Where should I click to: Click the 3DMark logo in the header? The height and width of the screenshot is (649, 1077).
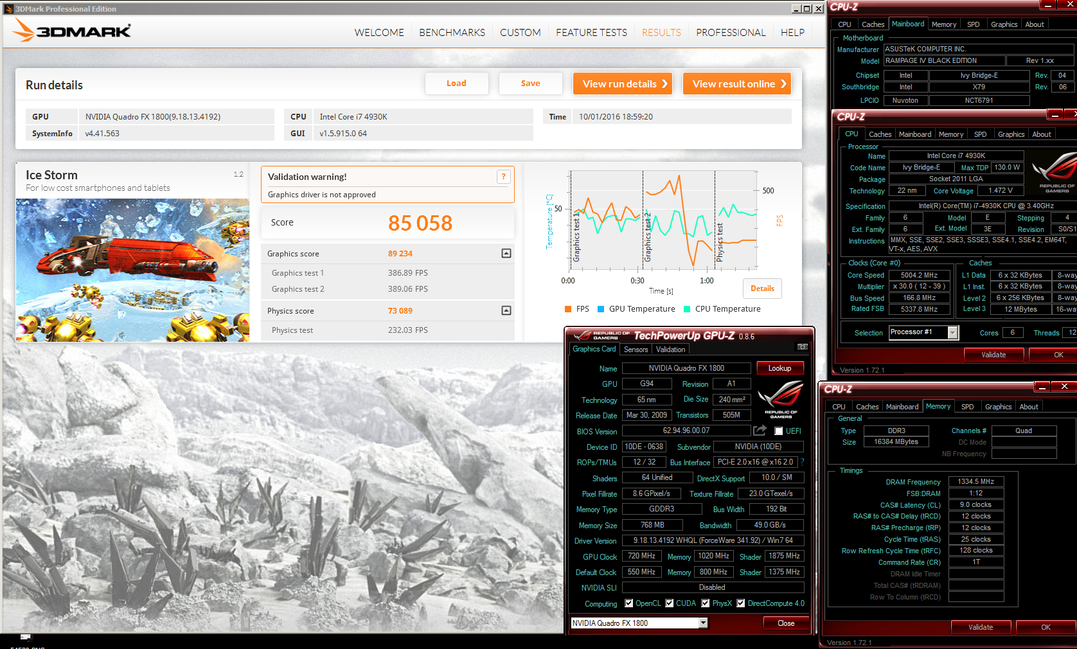click(x=72, y=30)
